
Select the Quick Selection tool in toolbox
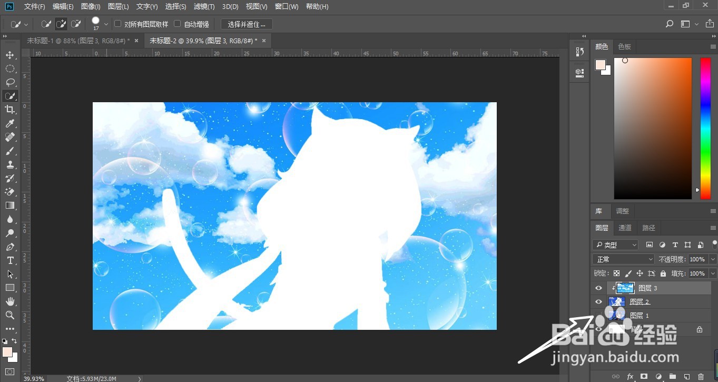10,96
